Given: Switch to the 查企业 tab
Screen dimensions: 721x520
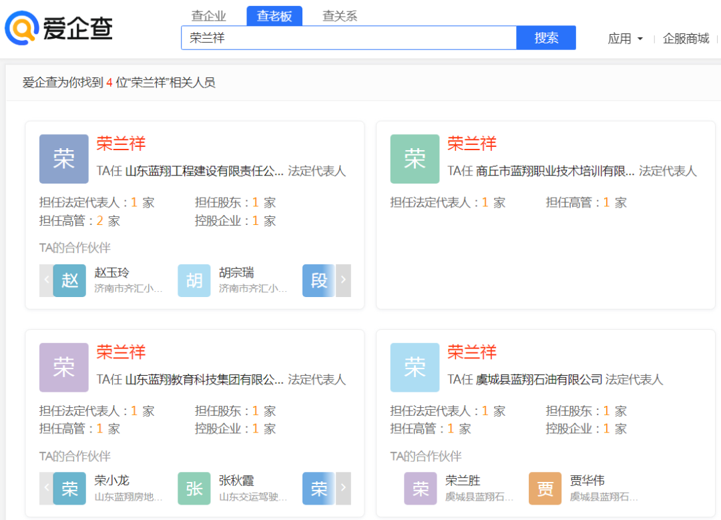Looking at the screenshot, I should [x=209, y=16].
